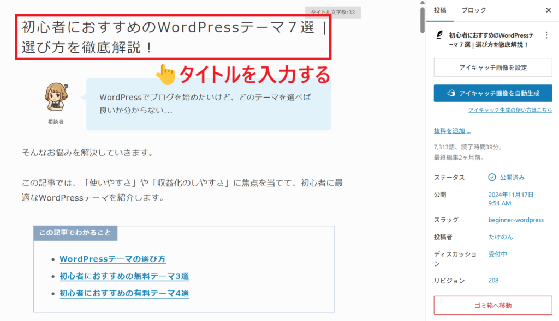The image size is (559, 321).
Task: Click the タイトル文字数:33 counter
Action: pyautogui.click(x=332, y=12)
